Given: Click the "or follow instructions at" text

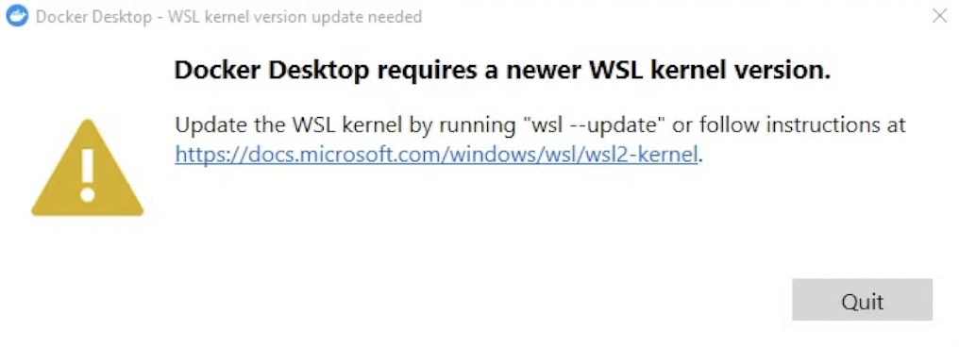Looking at the screenshot, I should [789, 124].
